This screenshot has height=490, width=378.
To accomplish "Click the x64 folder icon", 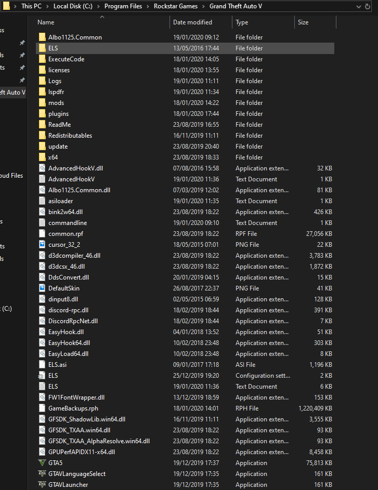I will 42,157.
